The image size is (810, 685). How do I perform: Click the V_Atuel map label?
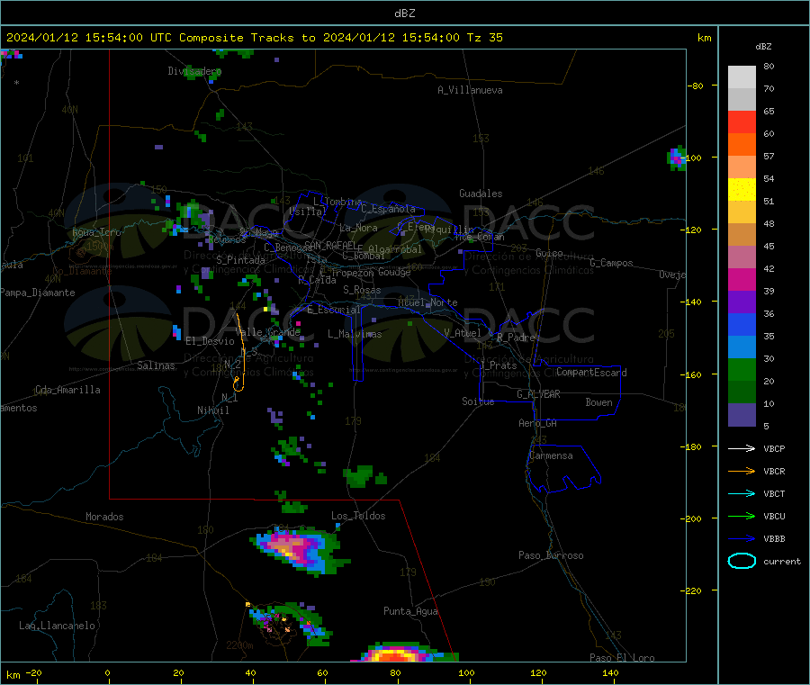[x=463, y=333]
